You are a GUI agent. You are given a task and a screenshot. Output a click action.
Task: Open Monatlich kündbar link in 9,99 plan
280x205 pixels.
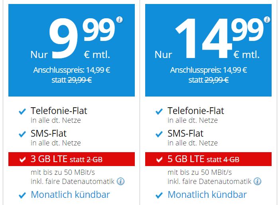[70, 195]
